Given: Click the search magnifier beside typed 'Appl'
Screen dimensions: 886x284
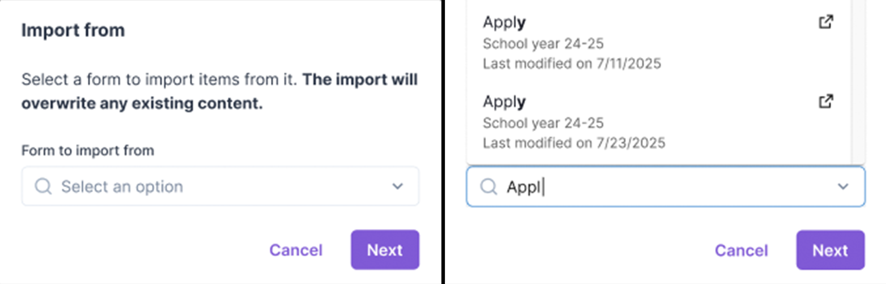Looking at the screenshot, I should pyautogui.click(x=488, y=187).
